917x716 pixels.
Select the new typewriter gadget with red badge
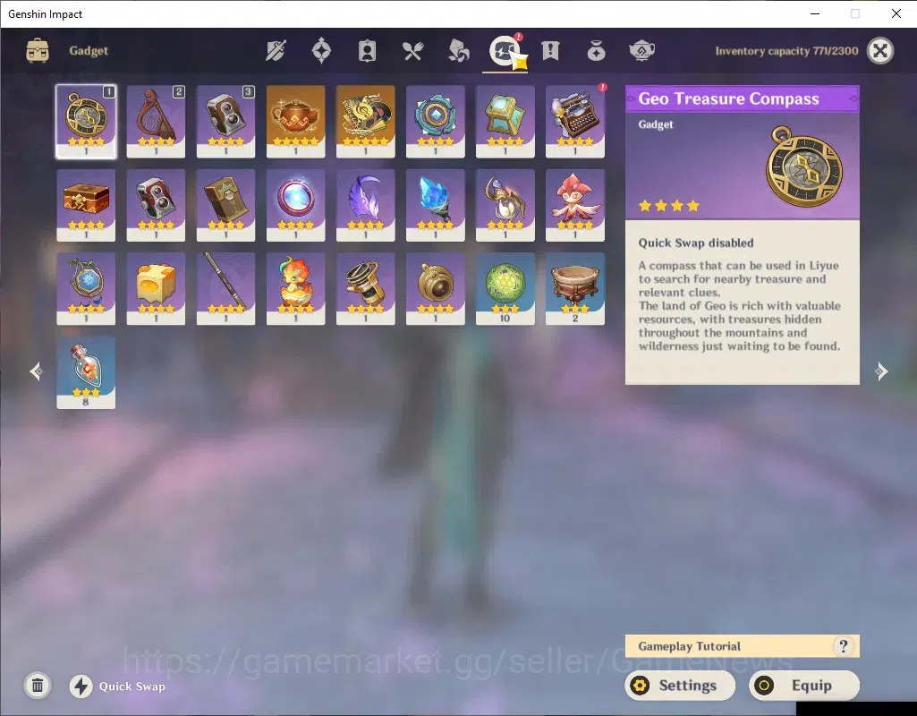coord(575,122)
